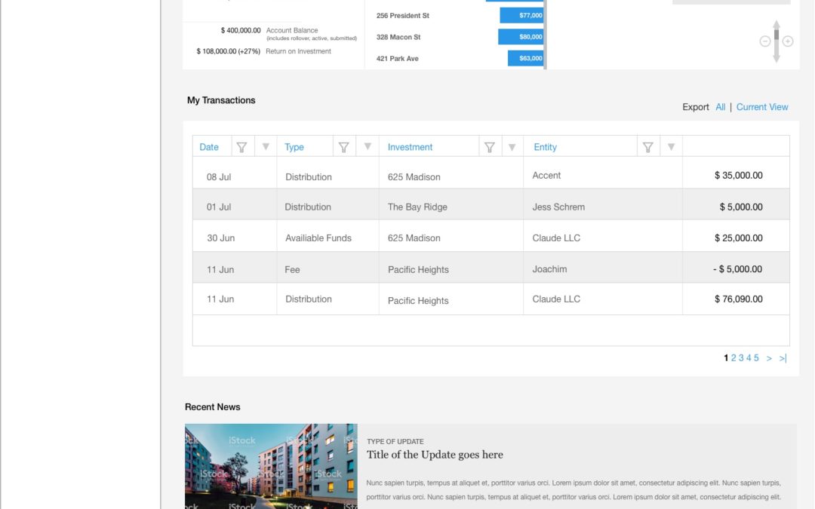Click the Export All link

pos(720,106)
